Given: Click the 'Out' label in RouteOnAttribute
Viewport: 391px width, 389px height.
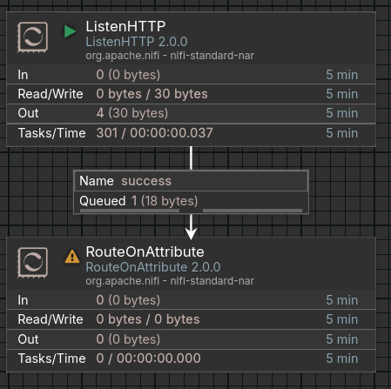Looking at the screenshot, I should [x=28, y=339].
